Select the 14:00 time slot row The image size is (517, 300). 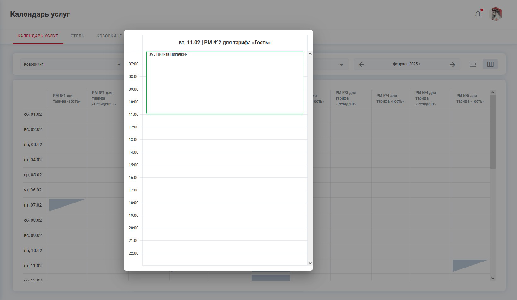(225, 158)
